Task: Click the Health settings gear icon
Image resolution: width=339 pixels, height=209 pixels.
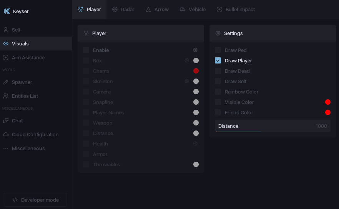Action: coord(195,144)
